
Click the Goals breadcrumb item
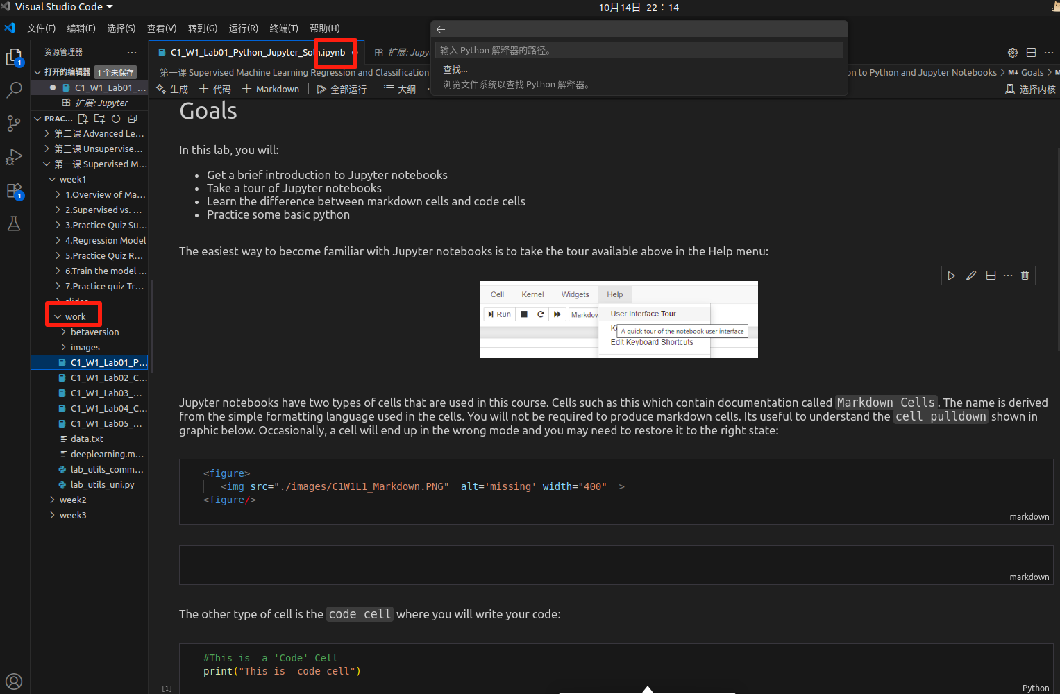click(1026, 72)
